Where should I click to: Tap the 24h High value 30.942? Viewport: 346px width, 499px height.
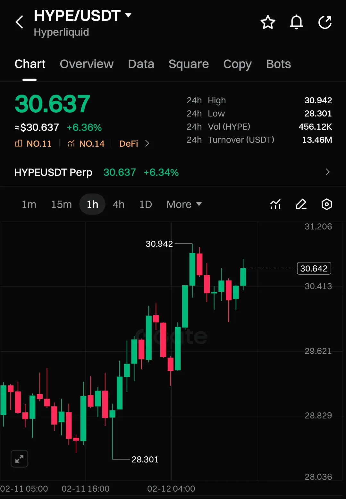click(x=318, y=100)
